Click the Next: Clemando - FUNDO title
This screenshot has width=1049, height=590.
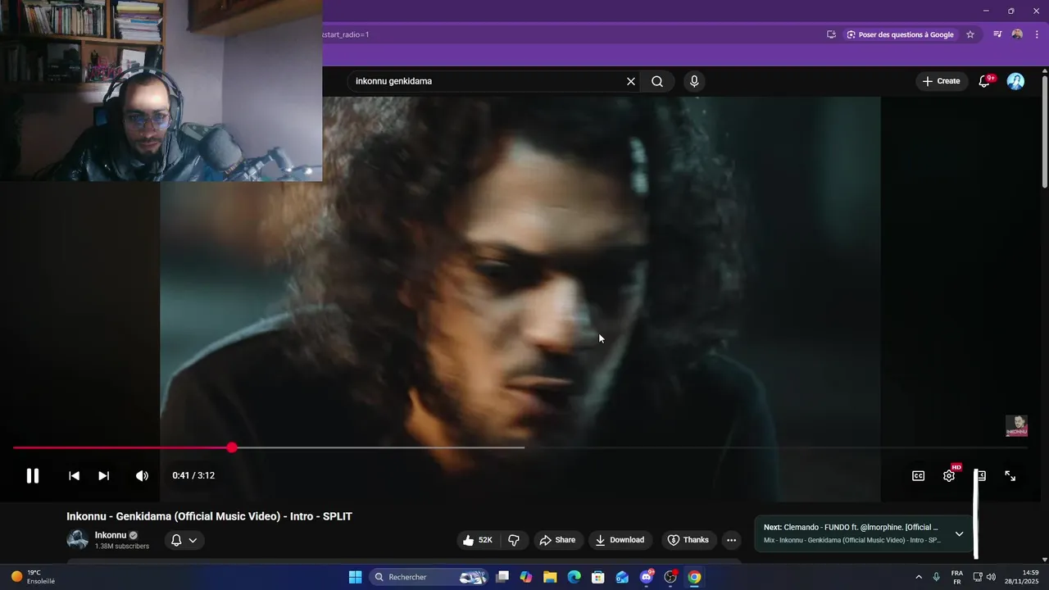851,527
